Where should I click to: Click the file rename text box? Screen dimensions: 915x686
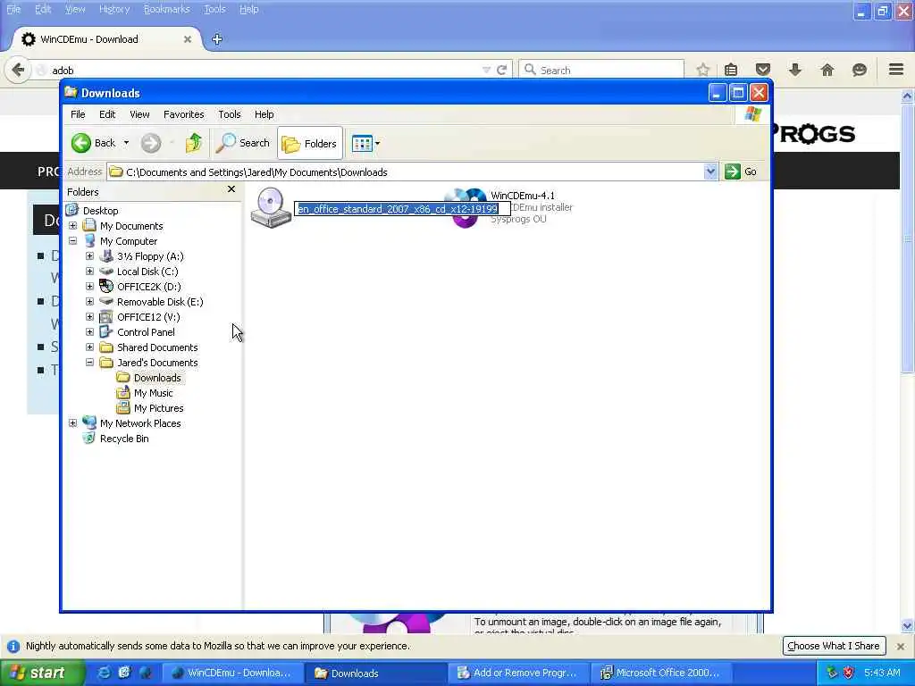pos(402,209)
